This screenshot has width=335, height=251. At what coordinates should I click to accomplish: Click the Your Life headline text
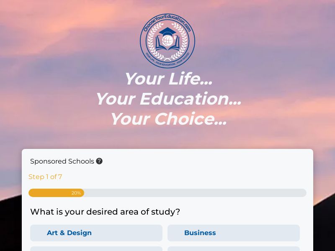(167, 79)
